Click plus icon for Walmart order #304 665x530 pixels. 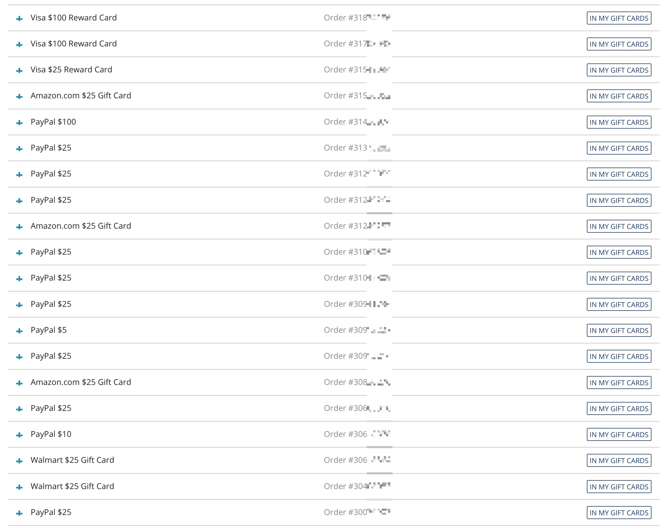pyautogui.click(x=19, y=487)
